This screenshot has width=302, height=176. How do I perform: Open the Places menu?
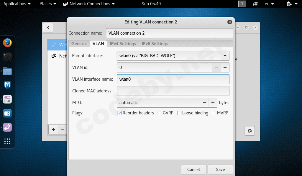[x=48, y=4]
